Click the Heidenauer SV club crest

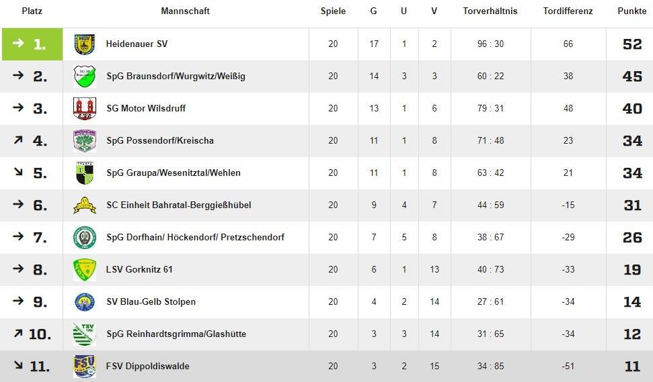[x=84, y=44]
